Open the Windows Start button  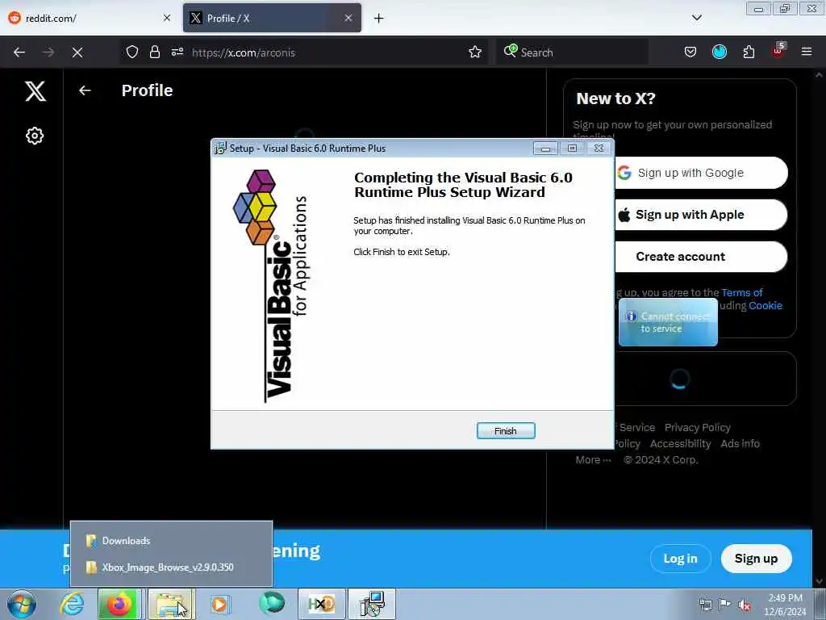(22, 604)
